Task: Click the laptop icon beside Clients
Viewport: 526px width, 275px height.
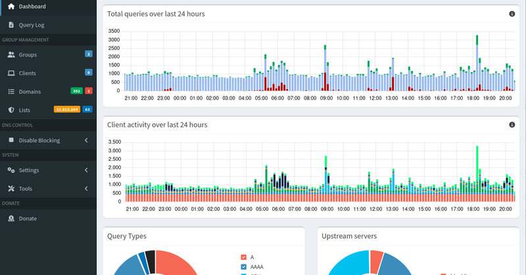Action: pos(11,73)
